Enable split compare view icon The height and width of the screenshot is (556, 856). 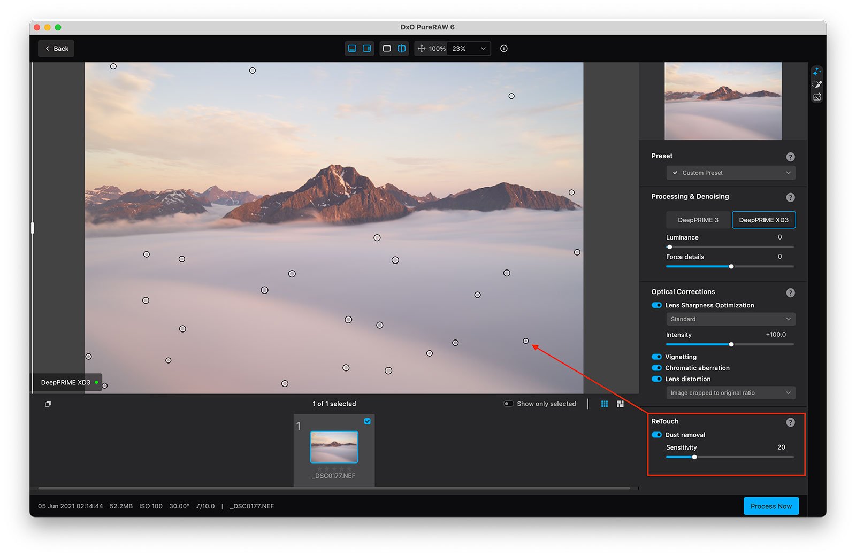401,49
